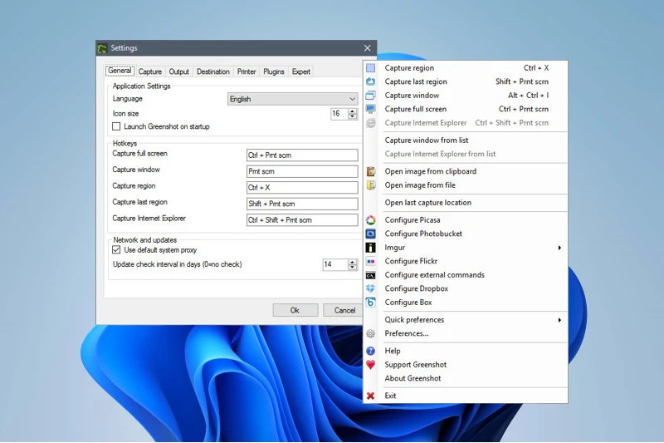Viewport: 664px width, 443px height.
Task: Click the Capture Internet Explorer icon
Action: pyautogui.click(x=370, y=123)
